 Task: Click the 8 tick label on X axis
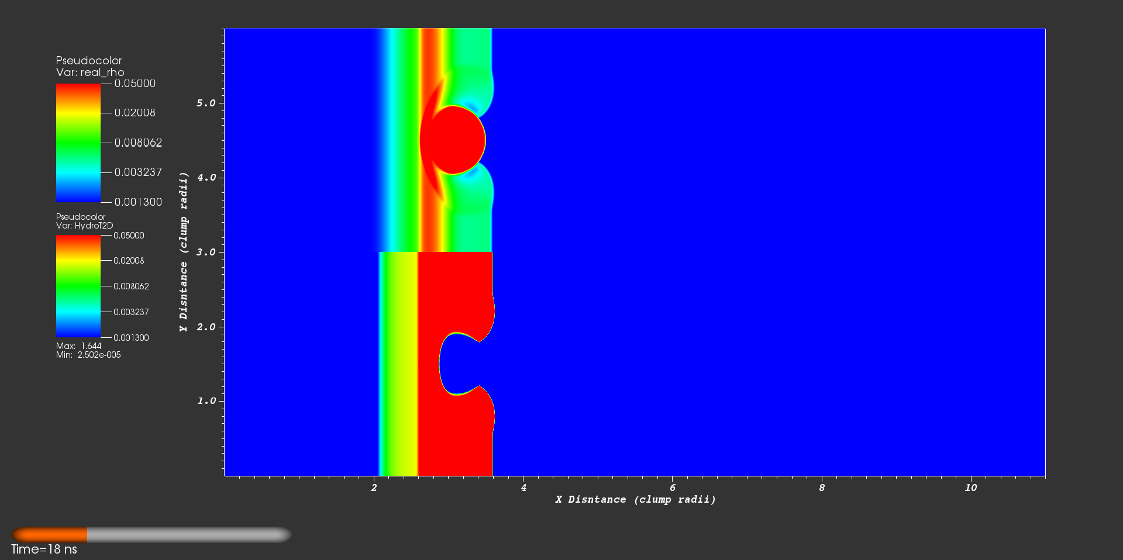coord(822,488)
